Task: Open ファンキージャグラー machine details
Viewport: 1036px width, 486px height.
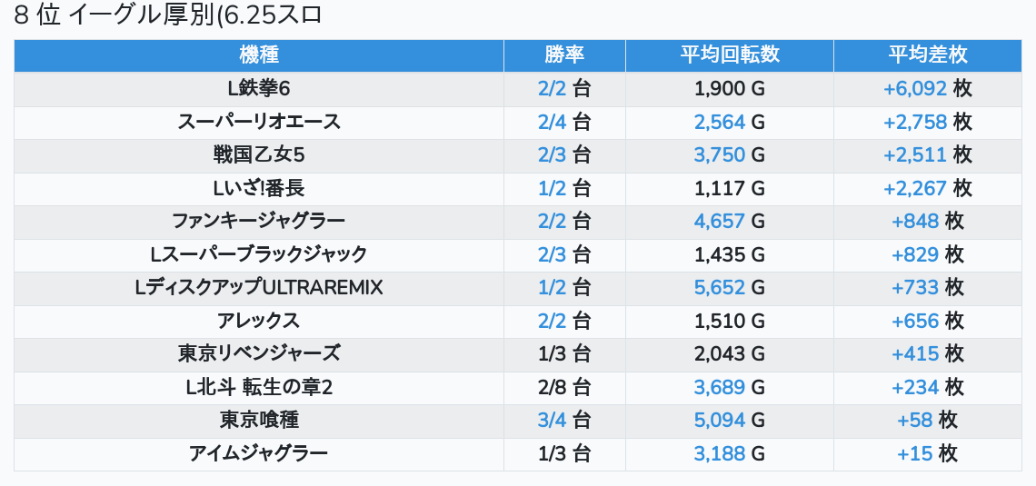Action: click(x=259, y=222)
